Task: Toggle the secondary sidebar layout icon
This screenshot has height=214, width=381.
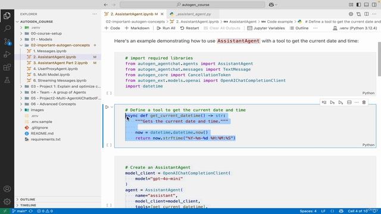Action: tap(374, 5)
